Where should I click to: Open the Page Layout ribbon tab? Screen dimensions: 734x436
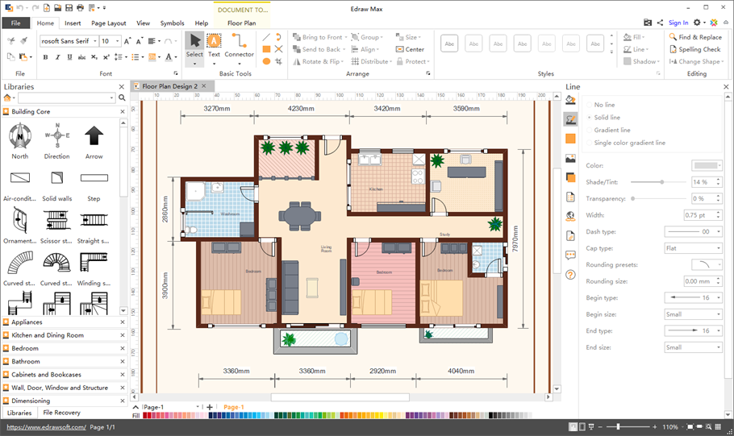108,23
